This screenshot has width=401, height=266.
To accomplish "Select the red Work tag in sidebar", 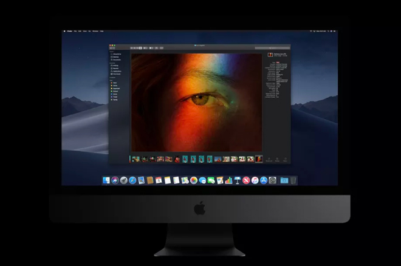I will coord(114,83).
